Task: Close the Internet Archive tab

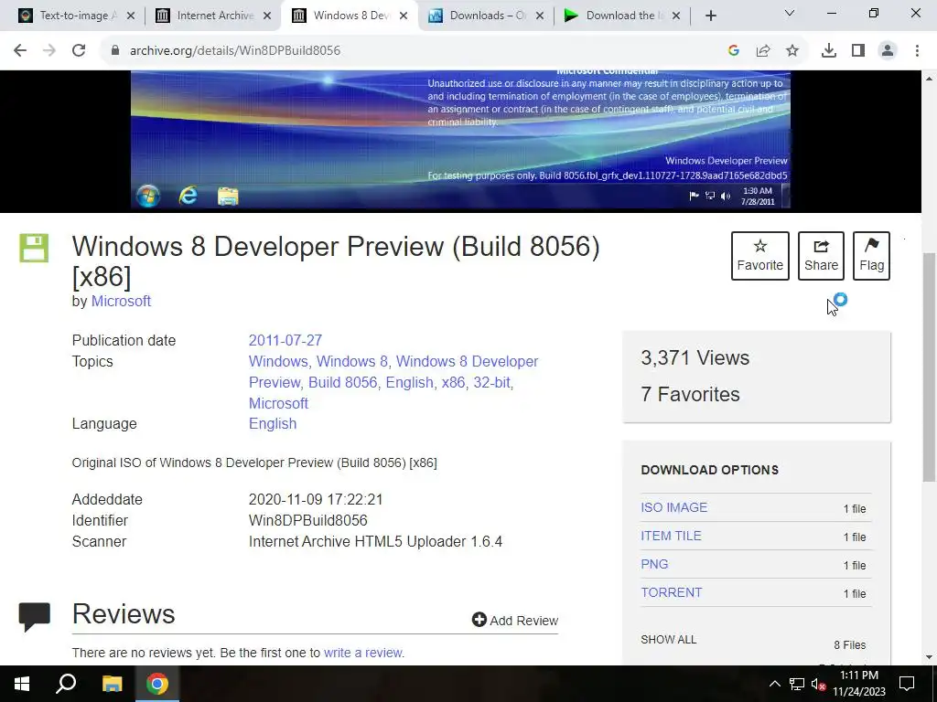Action: [267, 16]
